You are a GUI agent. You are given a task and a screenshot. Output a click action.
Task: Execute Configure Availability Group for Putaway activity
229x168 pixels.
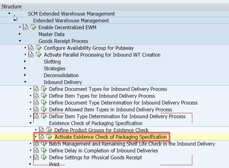39,48
